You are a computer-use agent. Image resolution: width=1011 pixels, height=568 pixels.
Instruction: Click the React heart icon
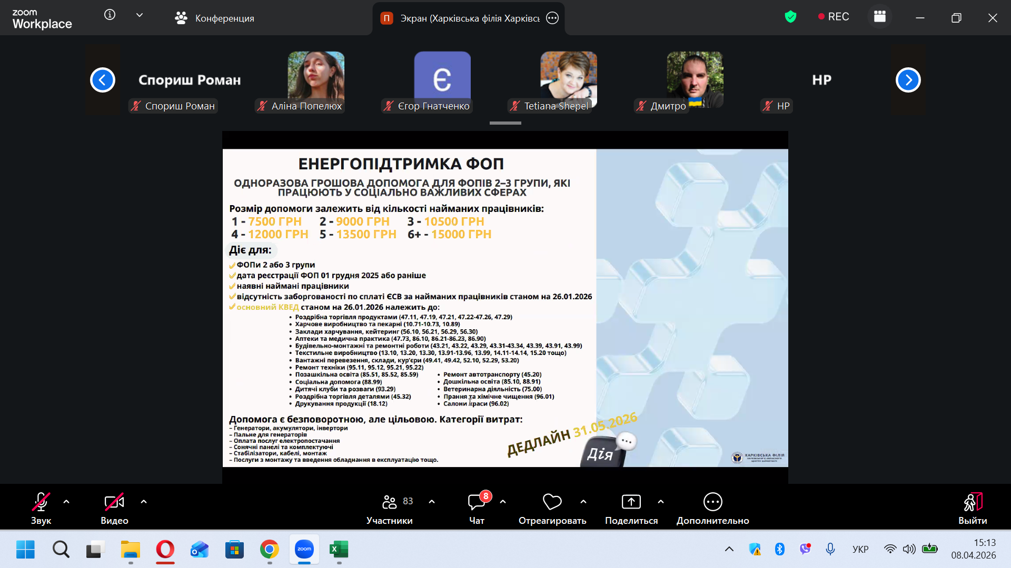coord(552,502)
